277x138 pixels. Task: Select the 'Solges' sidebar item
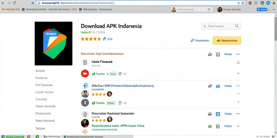[40, 129]
